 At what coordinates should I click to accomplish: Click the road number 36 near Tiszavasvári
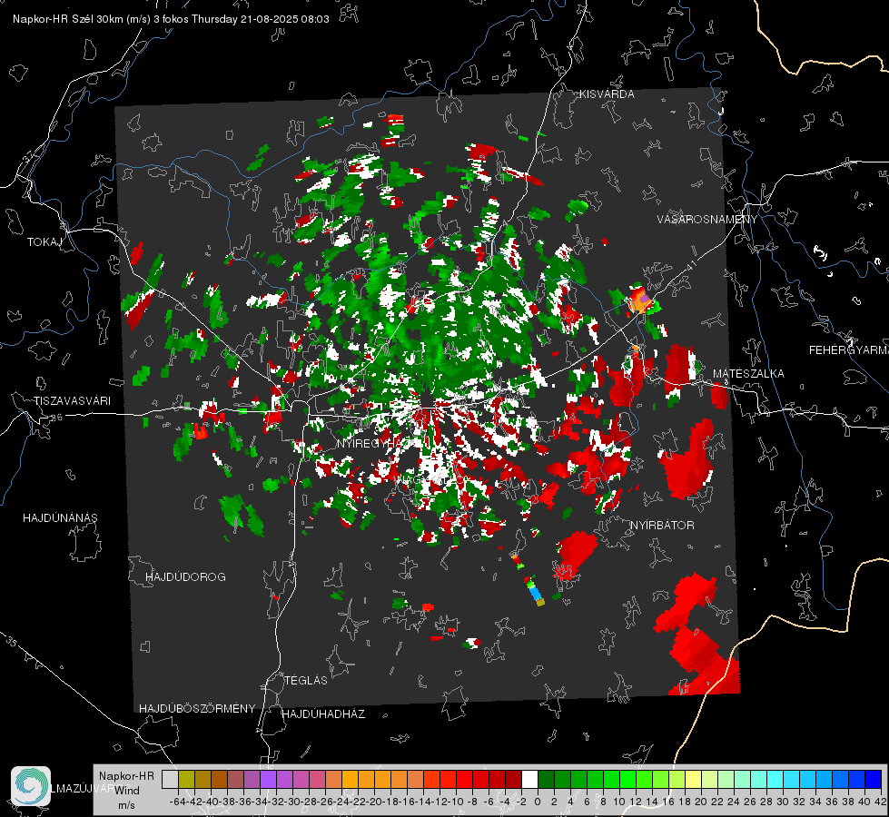[56, 418]
